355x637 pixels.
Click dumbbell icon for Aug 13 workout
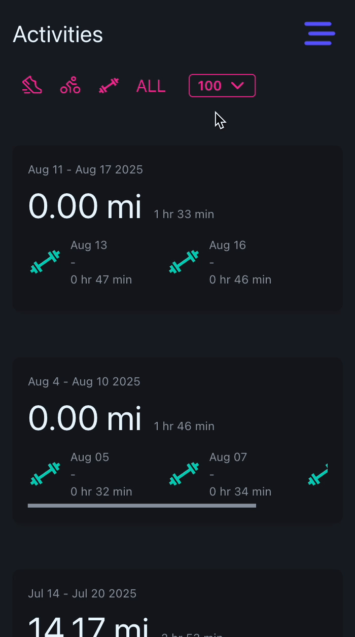[x=45, y=262]
